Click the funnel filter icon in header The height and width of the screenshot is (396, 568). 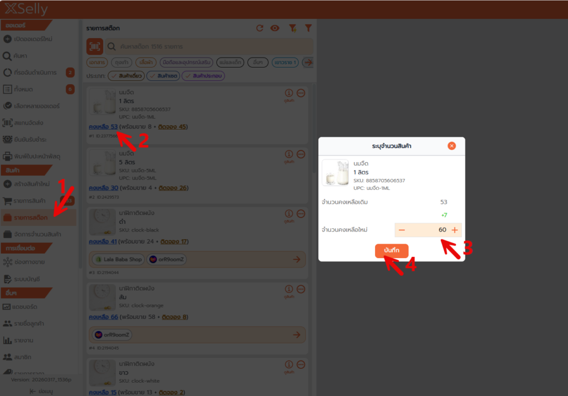(308, 28)
